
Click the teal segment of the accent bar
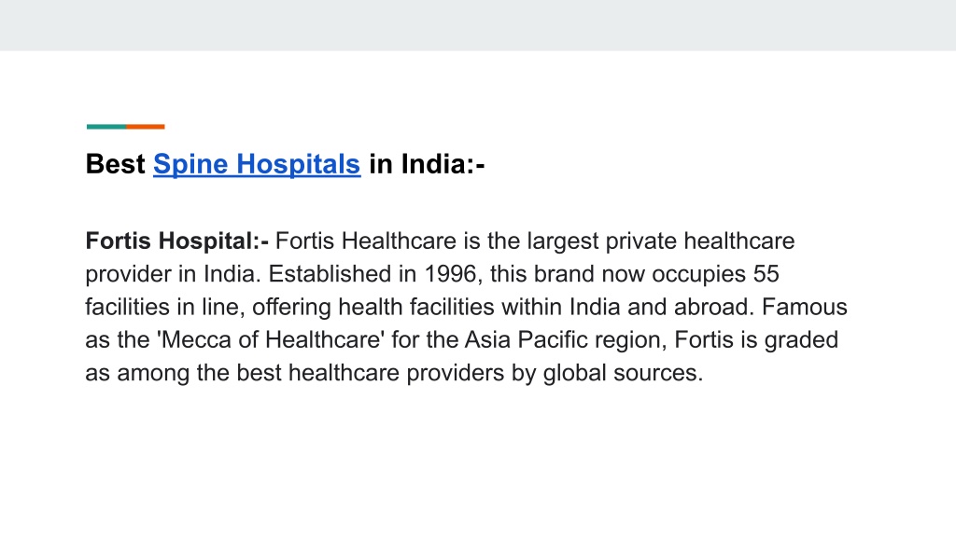pos(106,127)
